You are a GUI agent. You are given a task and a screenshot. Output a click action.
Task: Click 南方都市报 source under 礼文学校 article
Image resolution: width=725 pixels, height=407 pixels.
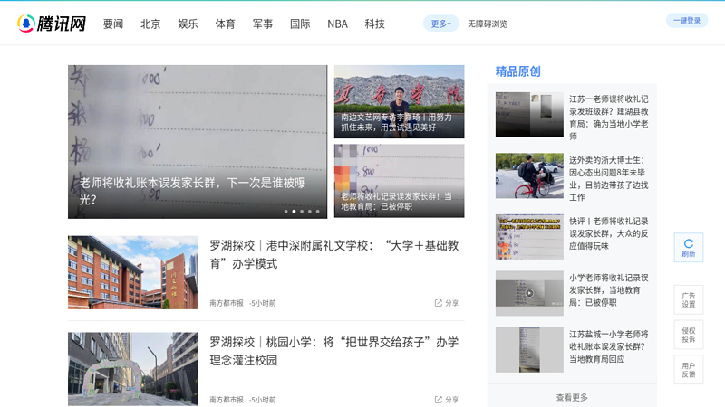(x=227, y=303)
